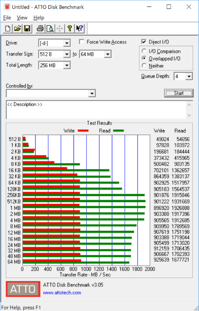
Task: Open the Total Length dropdown
Action: pos(67,65)
